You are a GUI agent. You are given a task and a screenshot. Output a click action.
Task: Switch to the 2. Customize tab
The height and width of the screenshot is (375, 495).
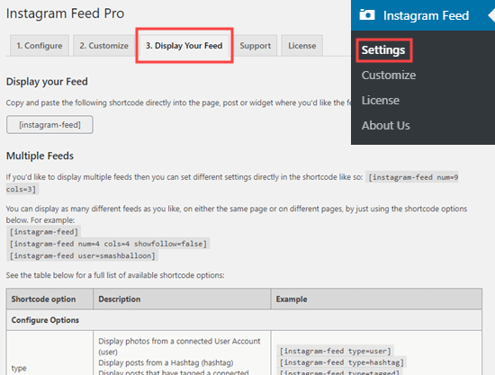tap(104, 46)
